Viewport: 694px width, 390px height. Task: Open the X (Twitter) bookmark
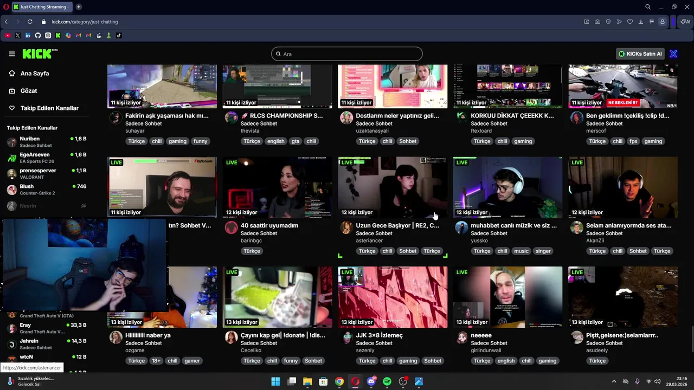(17, 35)
